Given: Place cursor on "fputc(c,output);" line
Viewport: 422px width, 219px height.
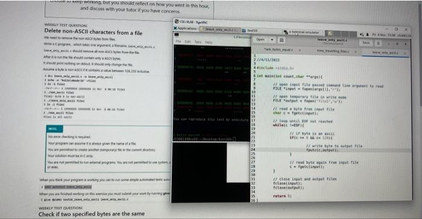Looking at the screenshot, I should click(322, 150).
